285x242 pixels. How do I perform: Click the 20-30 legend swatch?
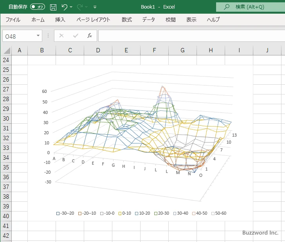(x=156, y=214)
